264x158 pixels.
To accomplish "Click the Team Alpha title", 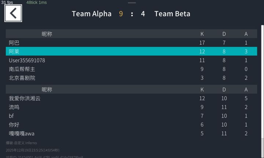I will coord(92,14).
